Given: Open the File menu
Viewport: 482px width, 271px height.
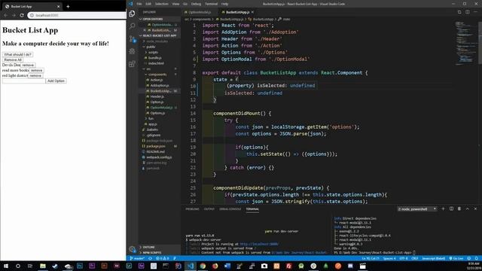Looking at the screenshot, I should tap(139, 4).
